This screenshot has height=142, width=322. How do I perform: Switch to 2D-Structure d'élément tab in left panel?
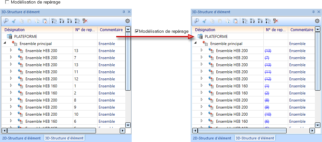tap(21, 138)
